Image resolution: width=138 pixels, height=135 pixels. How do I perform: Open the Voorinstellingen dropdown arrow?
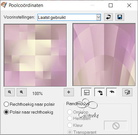[98, 17]
